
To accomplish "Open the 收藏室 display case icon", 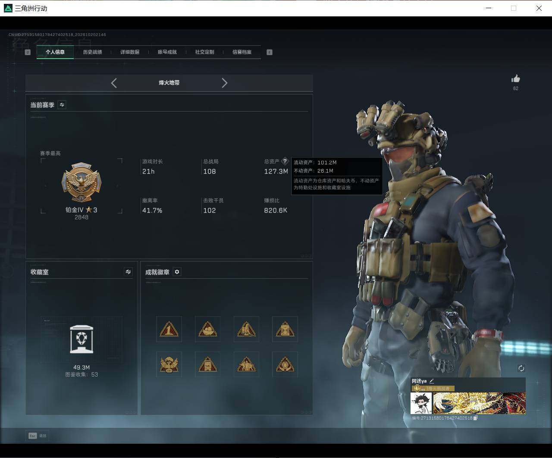I will click(82, 340).
